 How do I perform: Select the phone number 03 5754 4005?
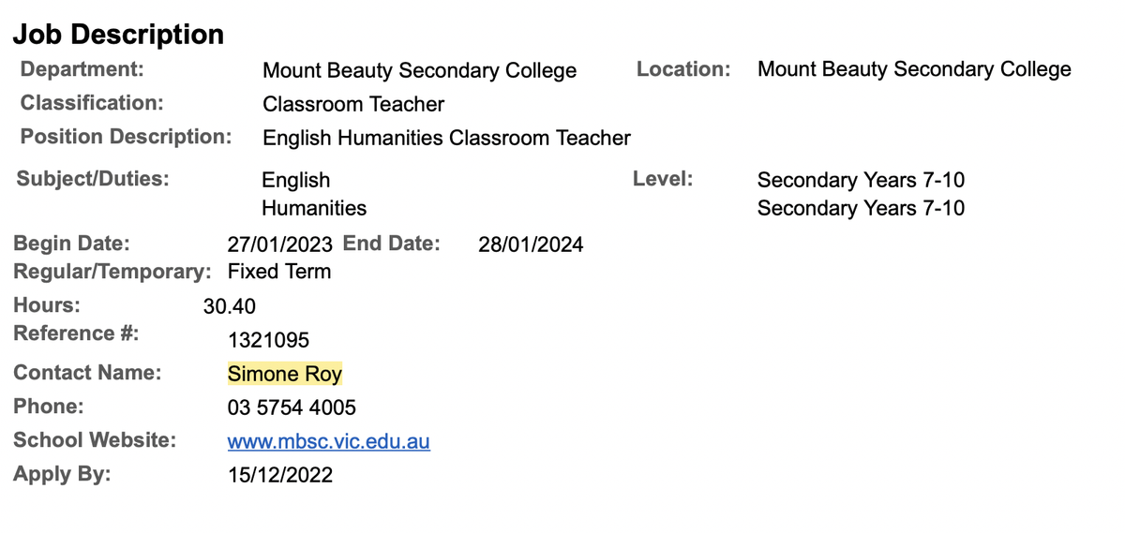click(x=292, y=407)
